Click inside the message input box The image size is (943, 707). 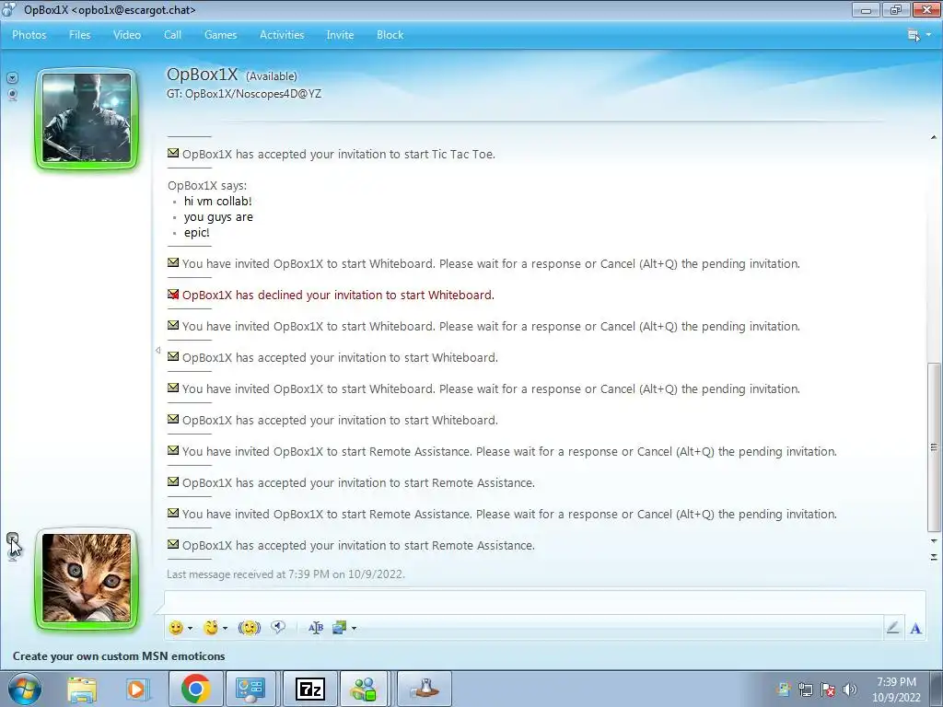click(544, 602)
